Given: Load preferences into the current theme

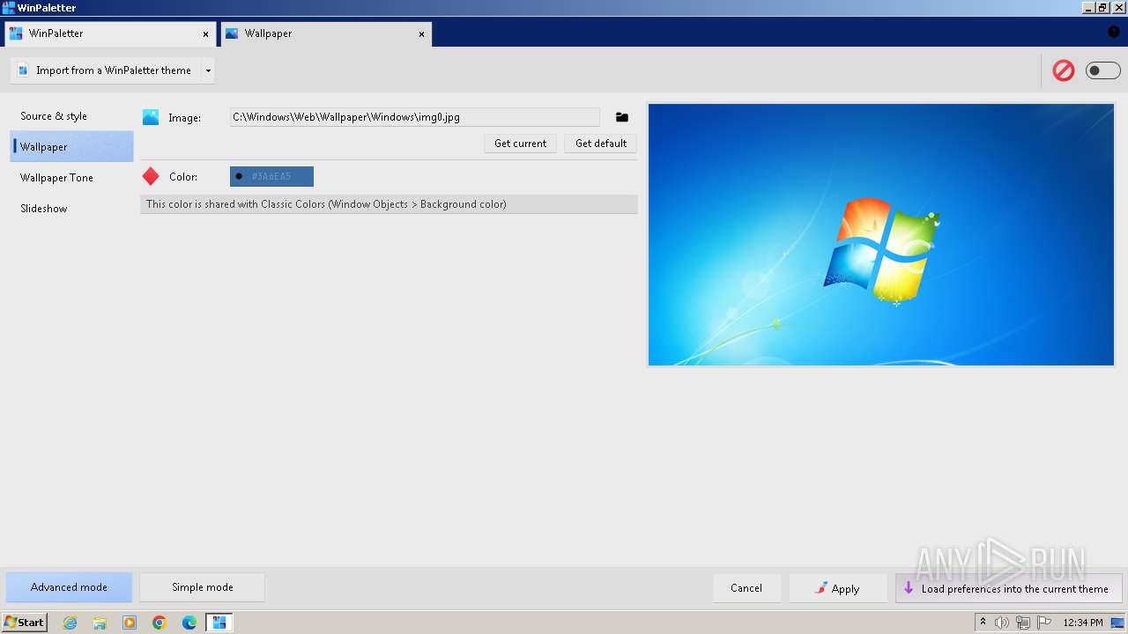Looking at the screenshot, I should [1009, 588].
